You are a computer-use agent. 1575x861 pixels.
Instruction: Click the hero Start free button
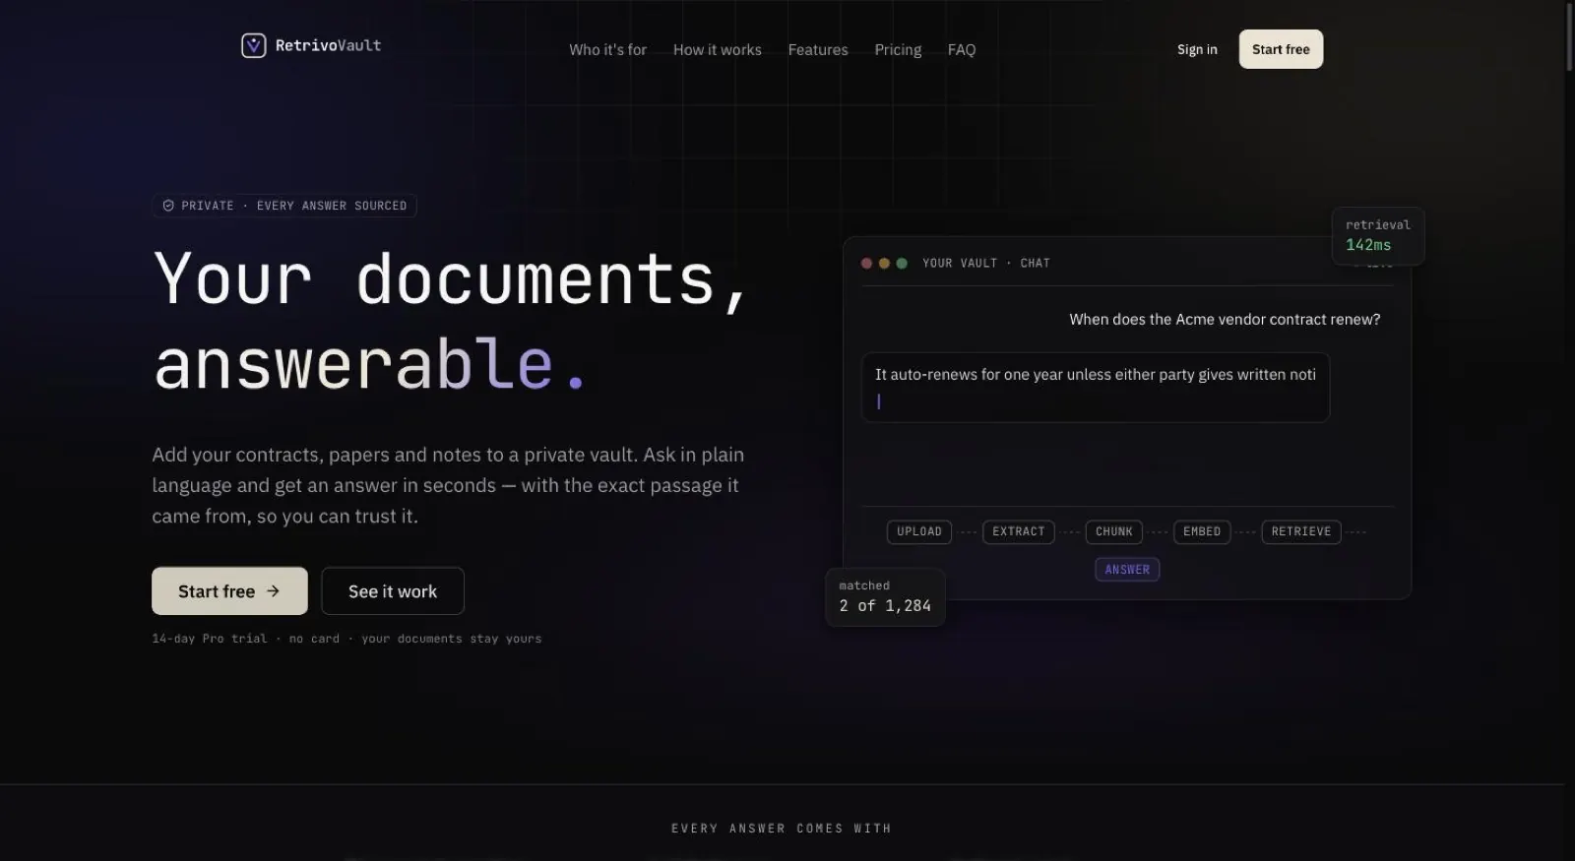229,591
